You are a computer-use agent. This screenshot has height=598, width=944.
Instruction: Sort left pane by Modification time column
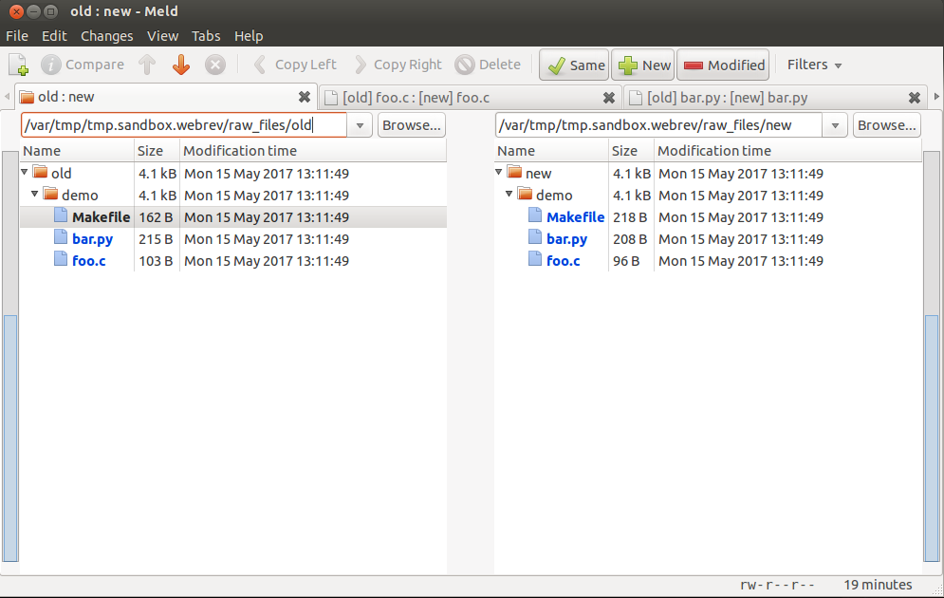tap(313, 151)
